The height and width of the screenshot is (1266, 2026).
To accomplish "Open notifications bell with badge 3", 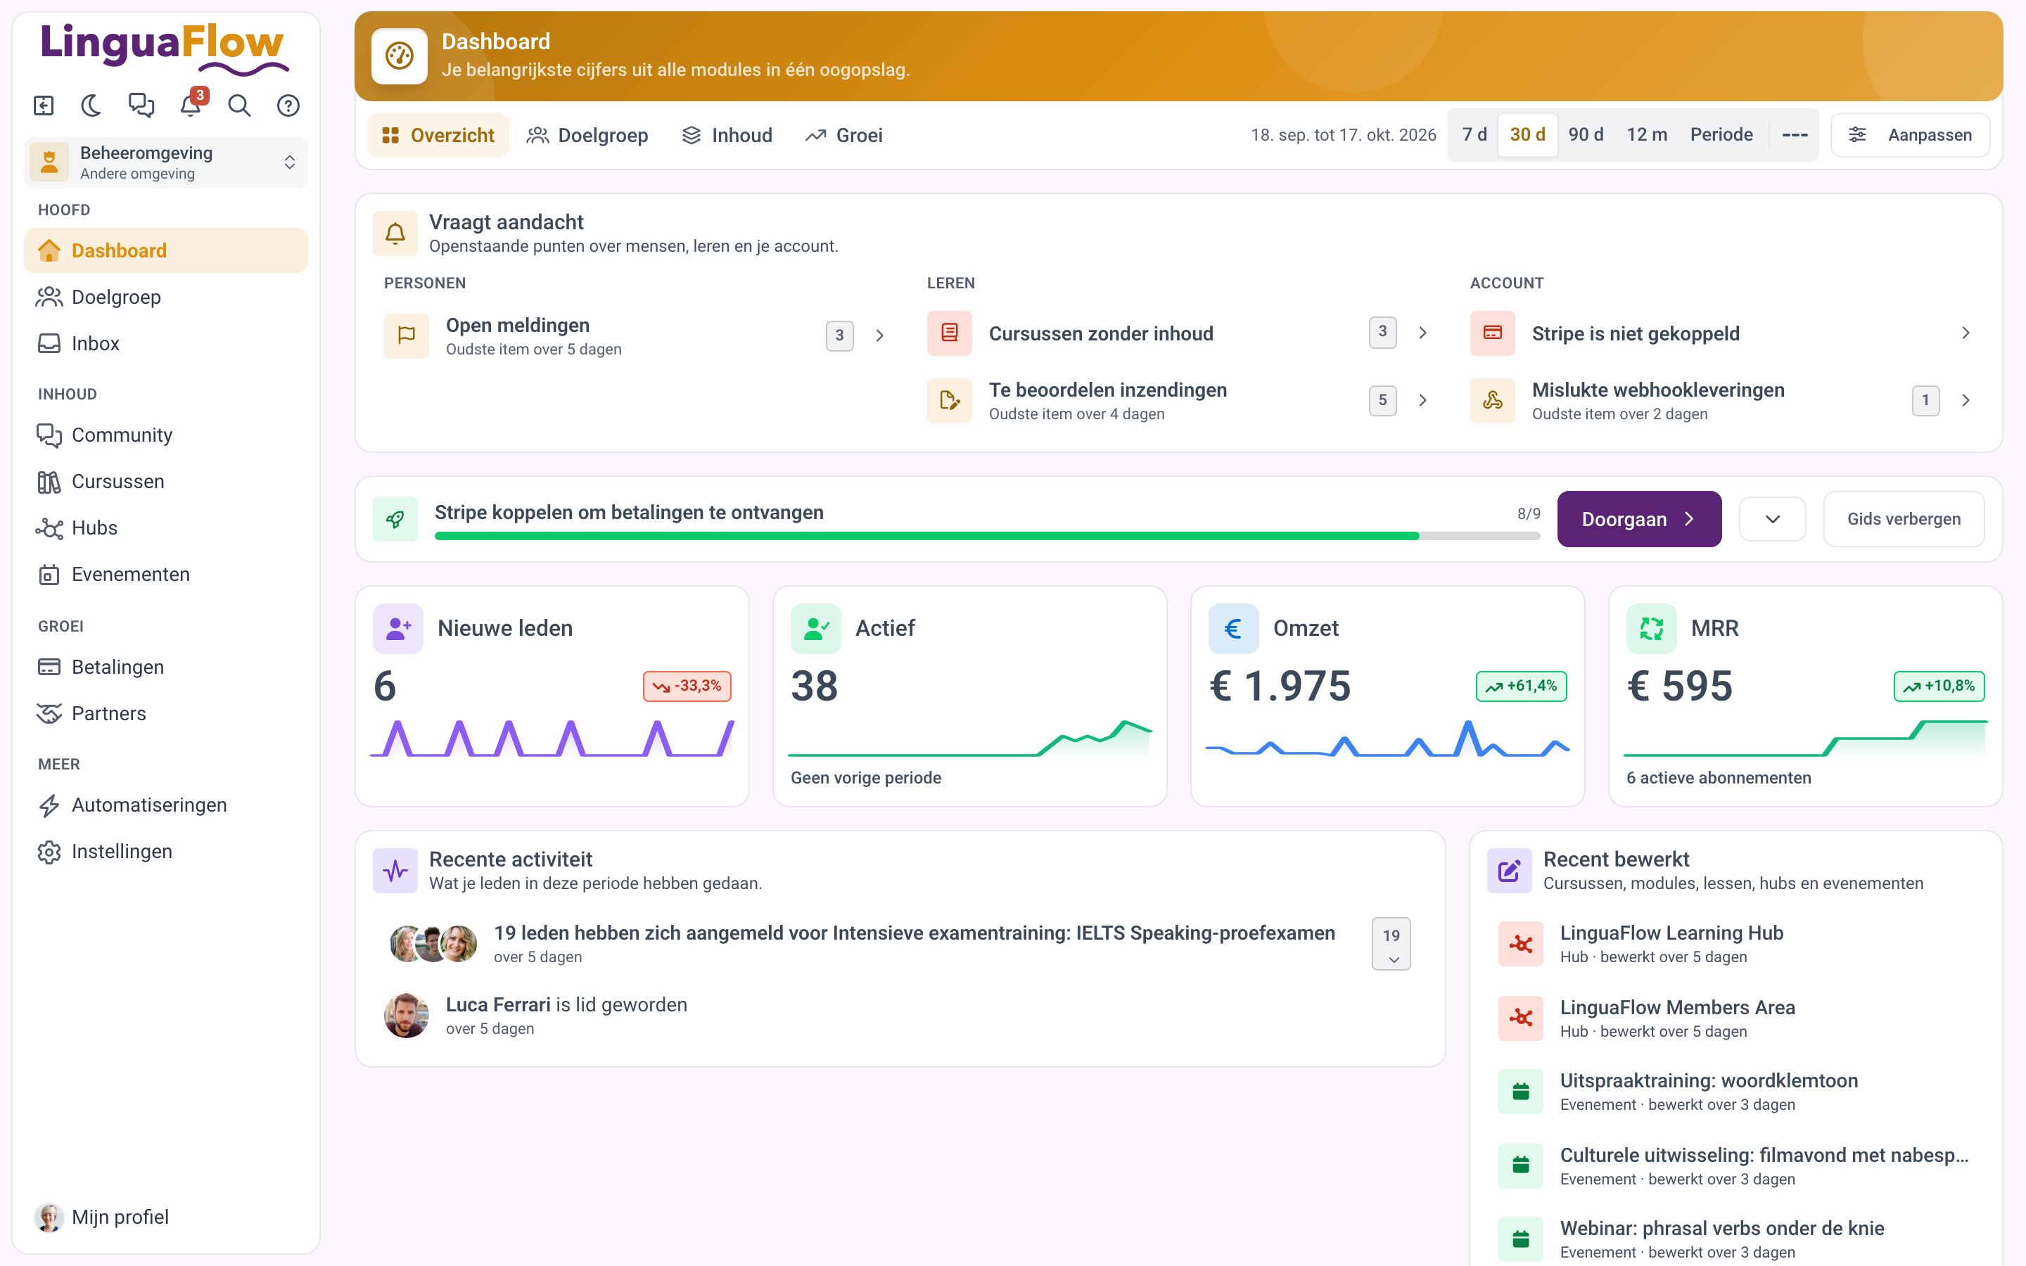I will pos(191,105).
